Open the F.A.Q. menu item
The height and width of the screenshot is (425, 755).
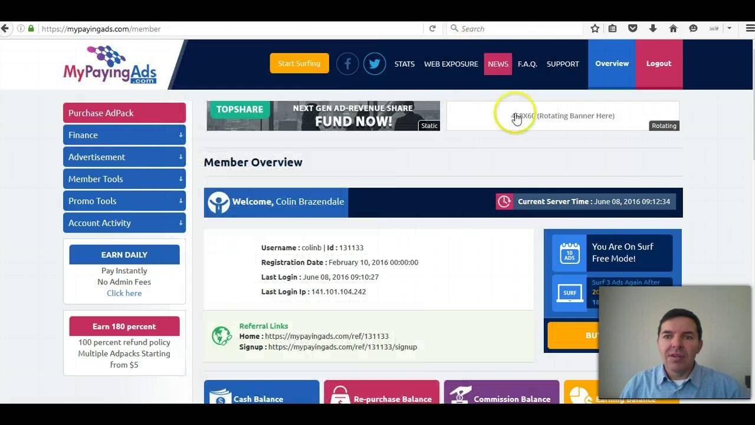click(x=527, y=64)
